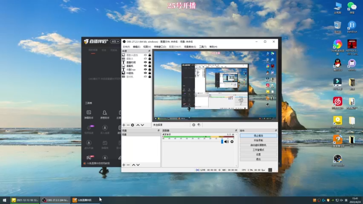Image resolution: width=363 pixels, height=204 pixels.
Task: Open Windows Start menu
Action: 5,200
